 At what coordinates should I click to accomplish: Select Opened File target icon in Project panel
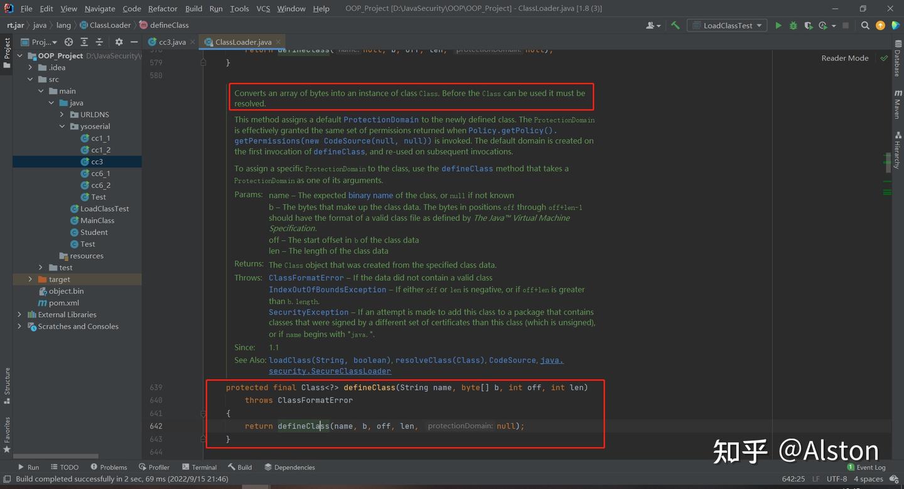[x=68, y=42]
